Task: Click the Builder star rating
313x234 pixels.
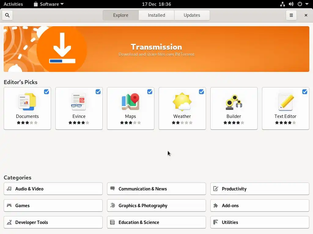Action: pyautogui.click(x=234, y=122)
